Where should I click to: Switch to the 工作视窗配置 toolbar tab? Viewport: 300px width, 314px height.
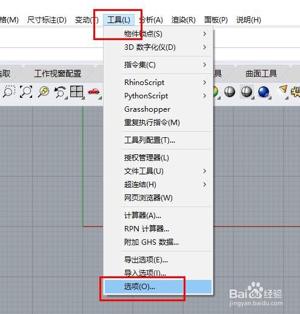click(58, 73)
